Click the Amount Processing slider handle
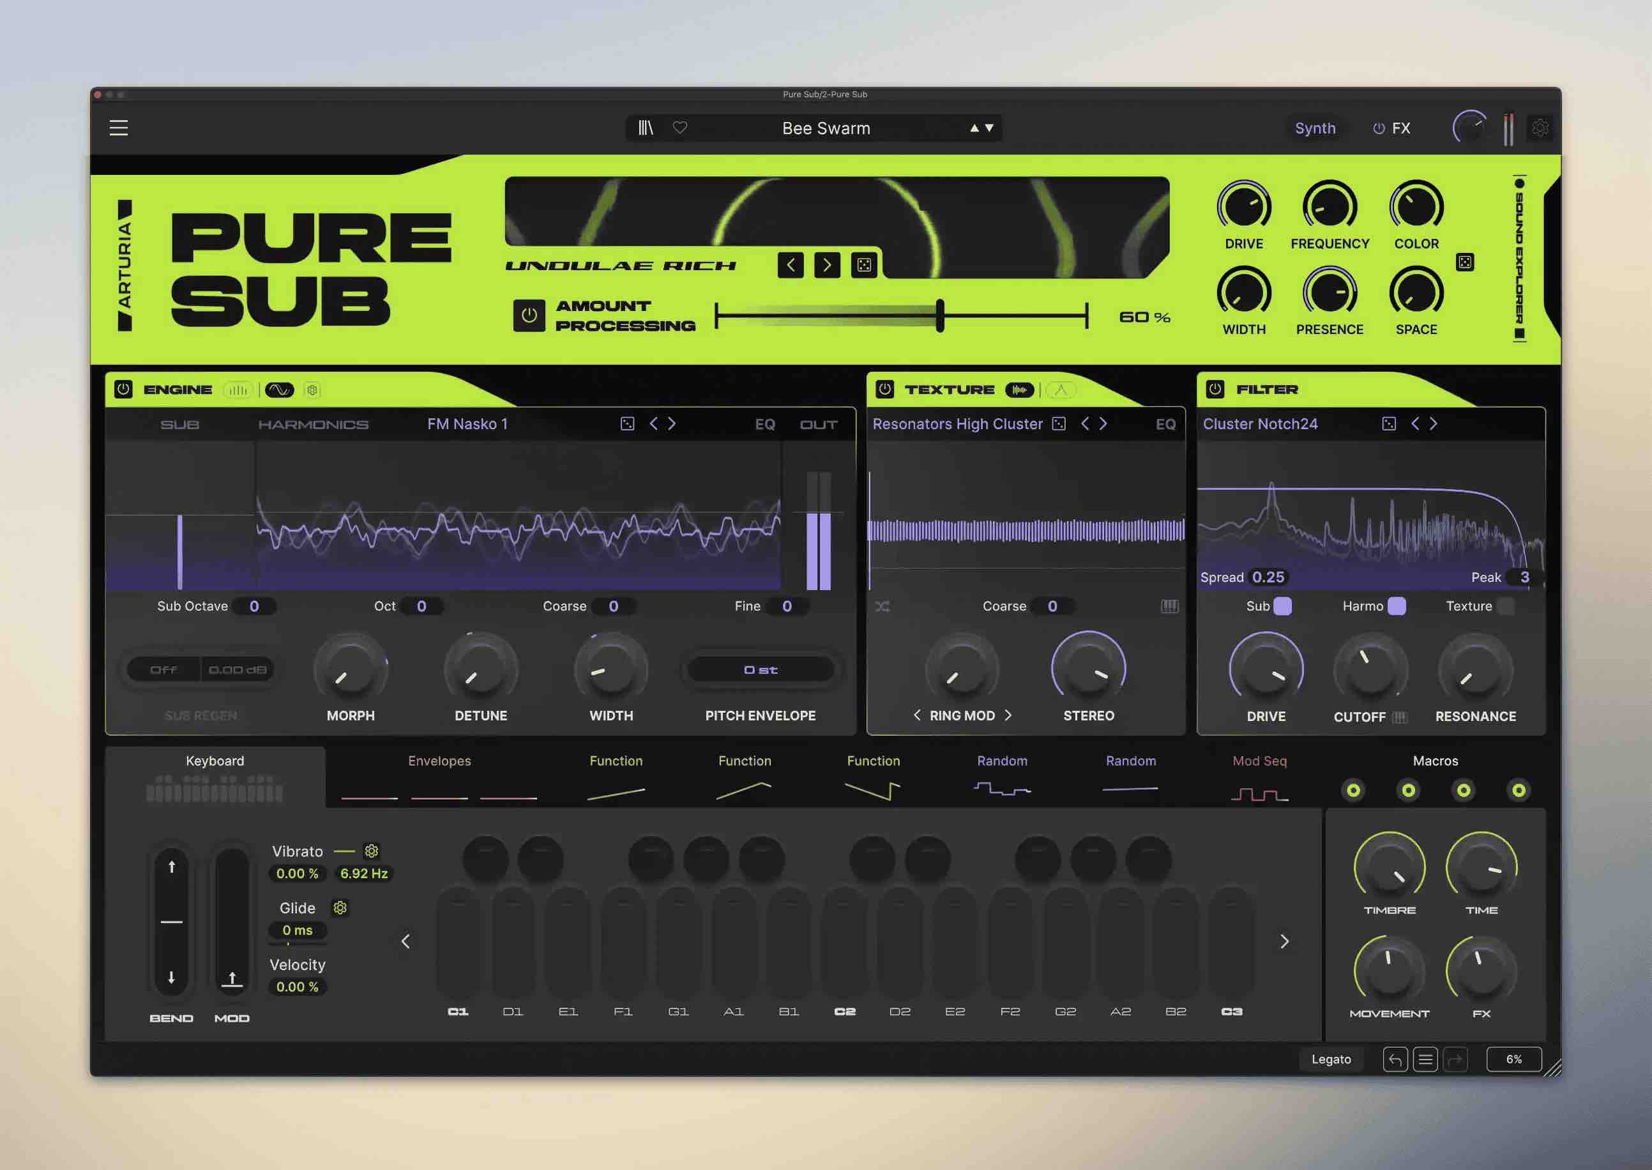 coord(940,315)
